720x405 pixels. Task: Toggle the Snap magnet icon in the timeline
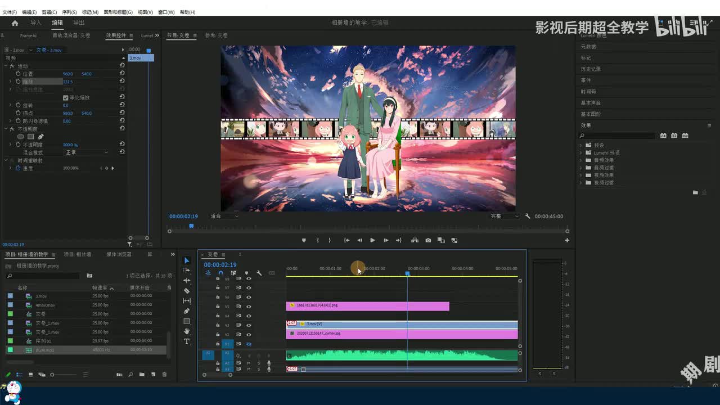(220, 273)
